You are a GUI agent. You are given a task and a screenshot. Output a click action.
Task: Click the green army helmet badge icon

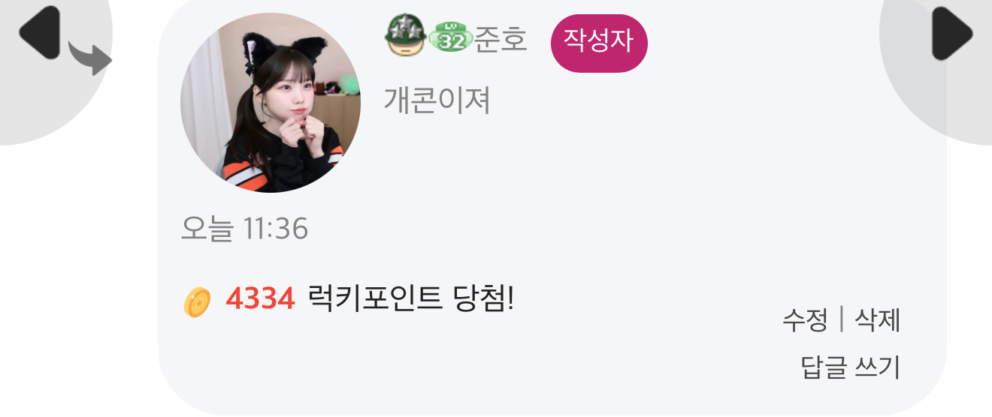[x=406, y=37]
